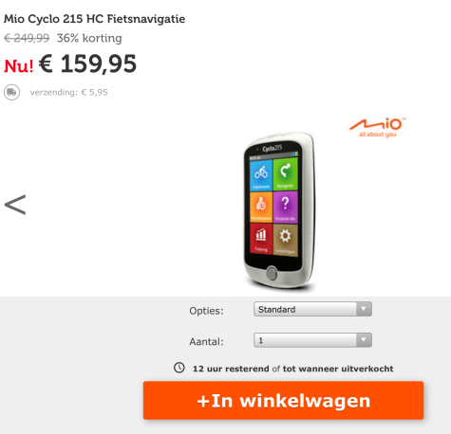
Task: Click the shipping truck icon
Action: click(11, 92)
